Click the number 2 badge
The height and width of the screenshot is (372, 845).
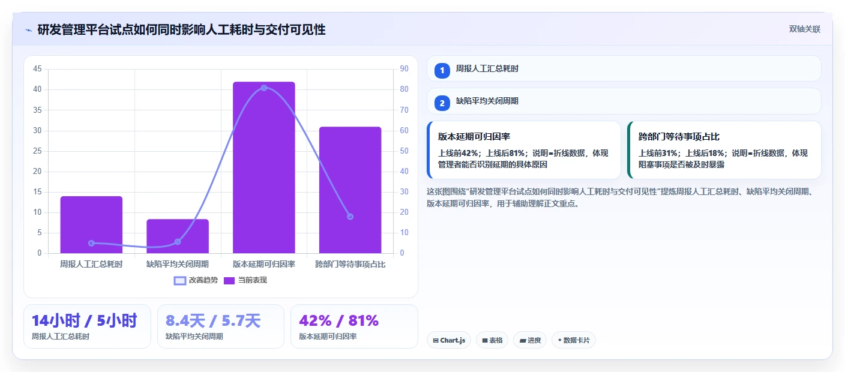442,103
